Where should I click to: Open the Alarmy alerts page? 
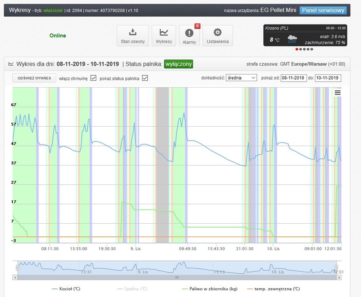point(189,36)
